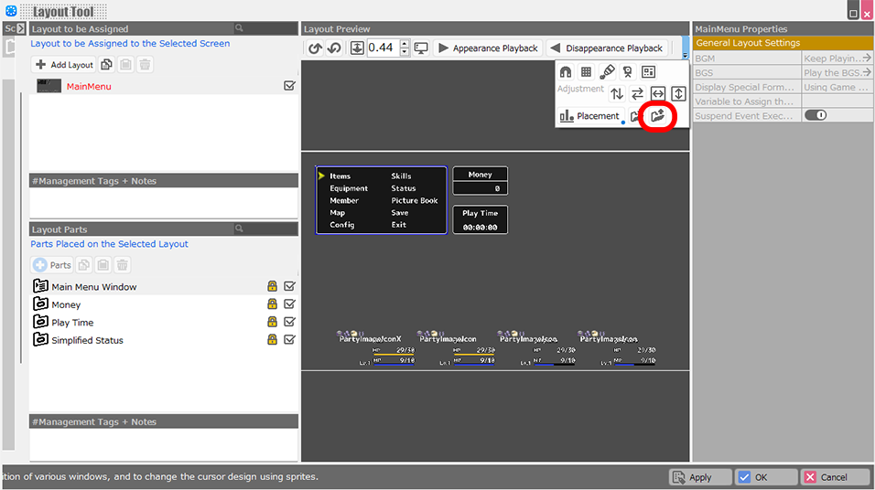The width and height of the screenshot is (875, 490).
Task: Click the undo icon in Layout Preview toolbar
Action: (316, 48)
